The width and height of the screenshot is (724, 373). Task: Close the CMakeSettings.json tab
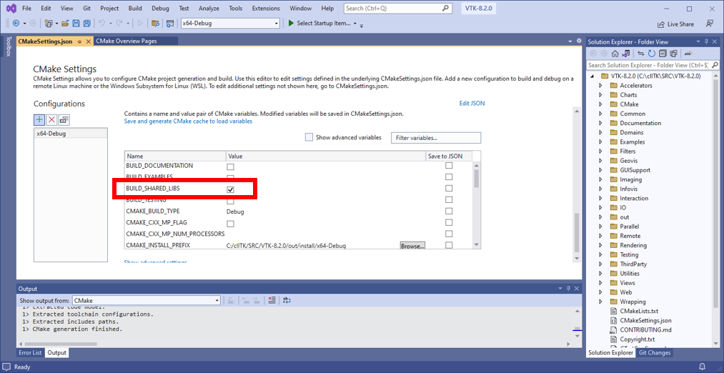click(x=88, y=41)
